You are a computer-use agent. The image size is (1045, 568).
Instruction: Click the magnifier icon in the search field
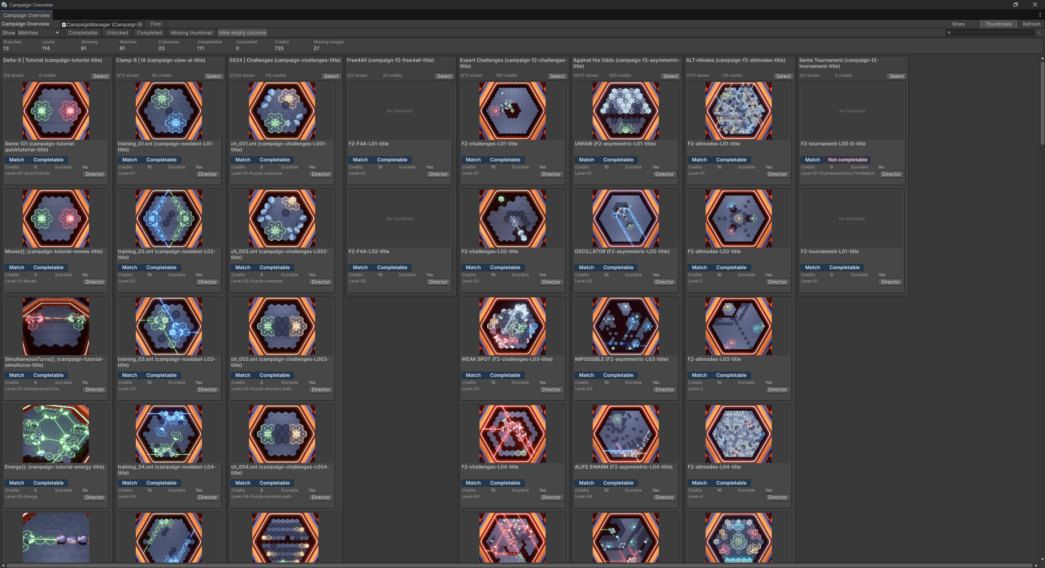pos(949,33)
